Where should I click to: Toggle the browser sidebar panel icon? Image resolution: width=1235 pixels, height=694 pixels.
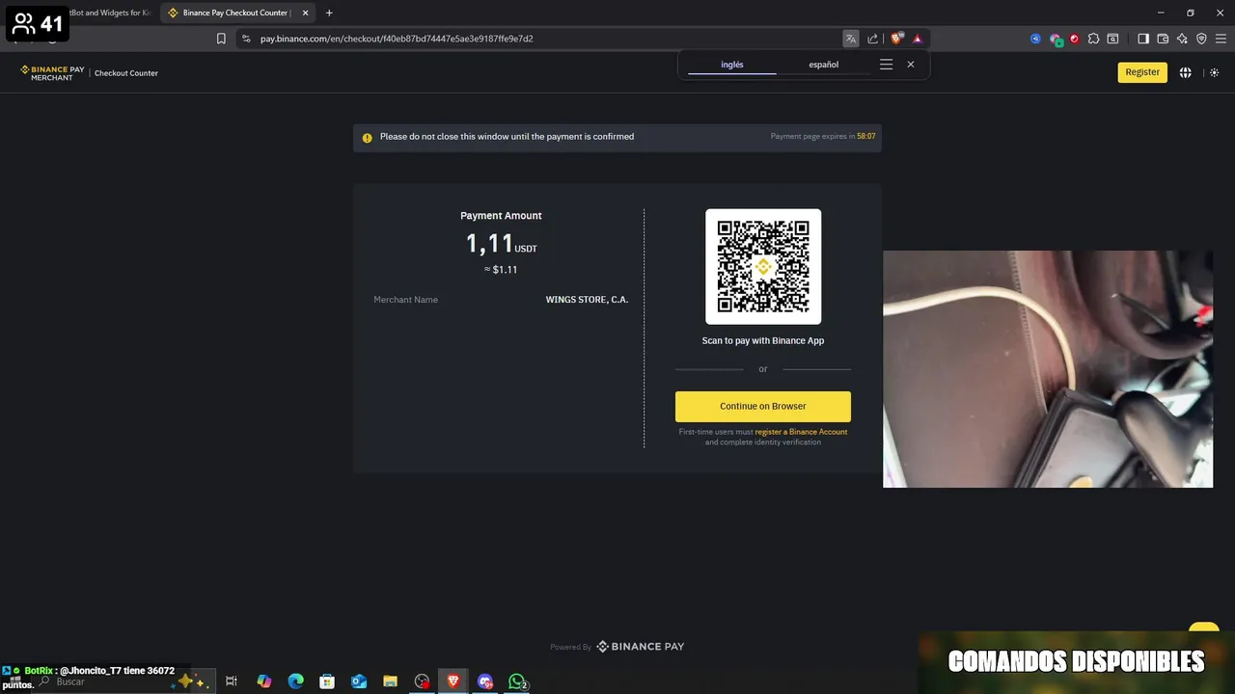coord(1143,39)
